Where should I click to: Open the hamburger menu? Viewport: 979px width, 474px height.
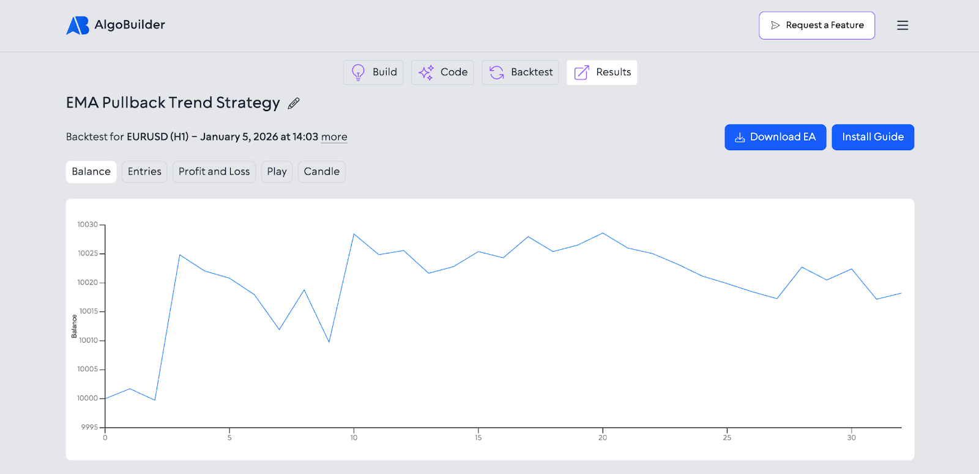coord(902,25)
